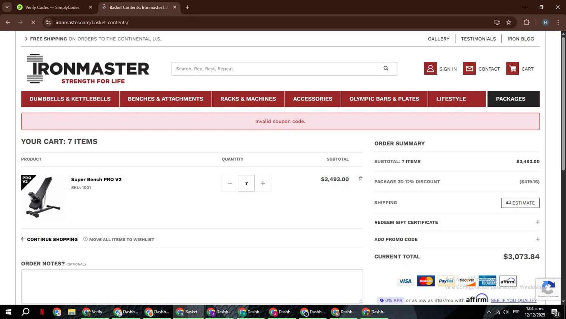
Task: Open the Windows Start menu
Action: click(8, 312)
